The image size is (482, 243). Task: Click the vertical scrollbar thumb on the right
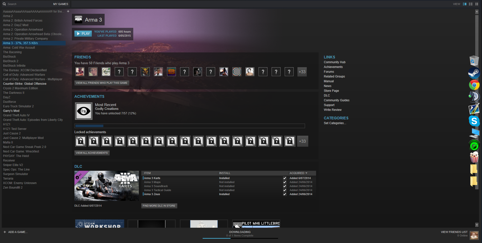477,102
